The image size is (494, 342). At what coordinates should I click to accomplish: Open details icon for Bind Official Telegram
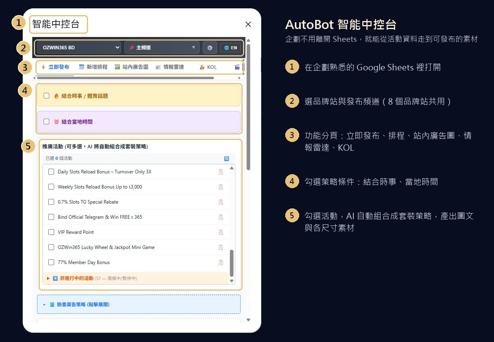coord(221,217)
